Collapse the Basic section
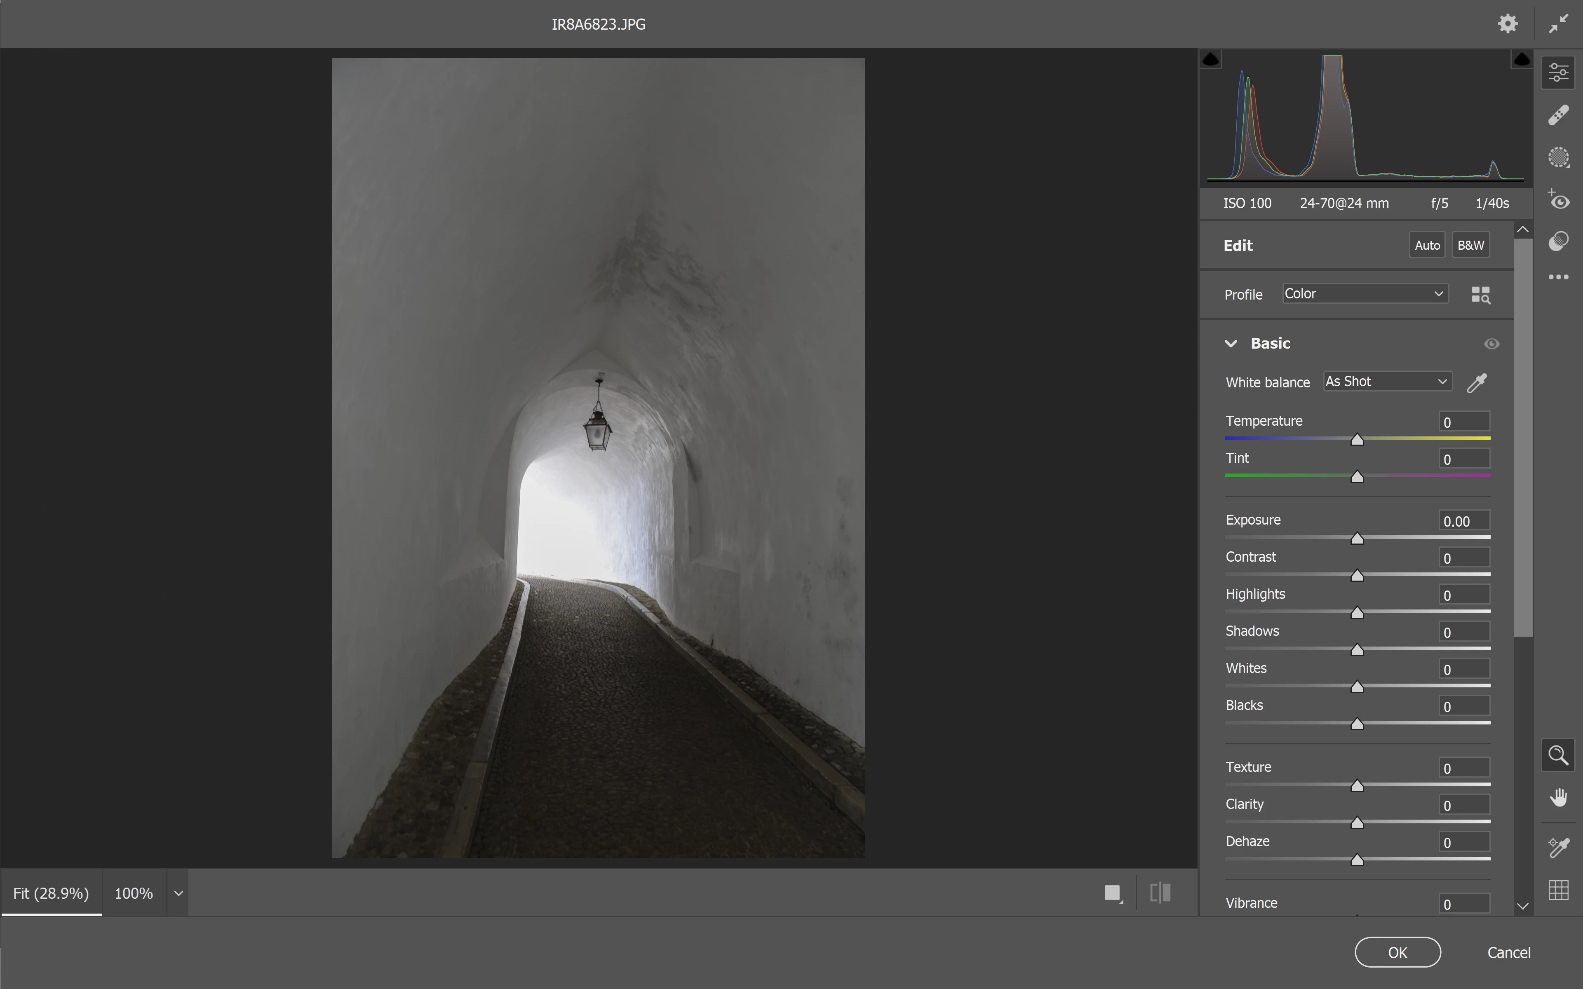This screenshot has width=1583, height=989. click(1231, 344)
